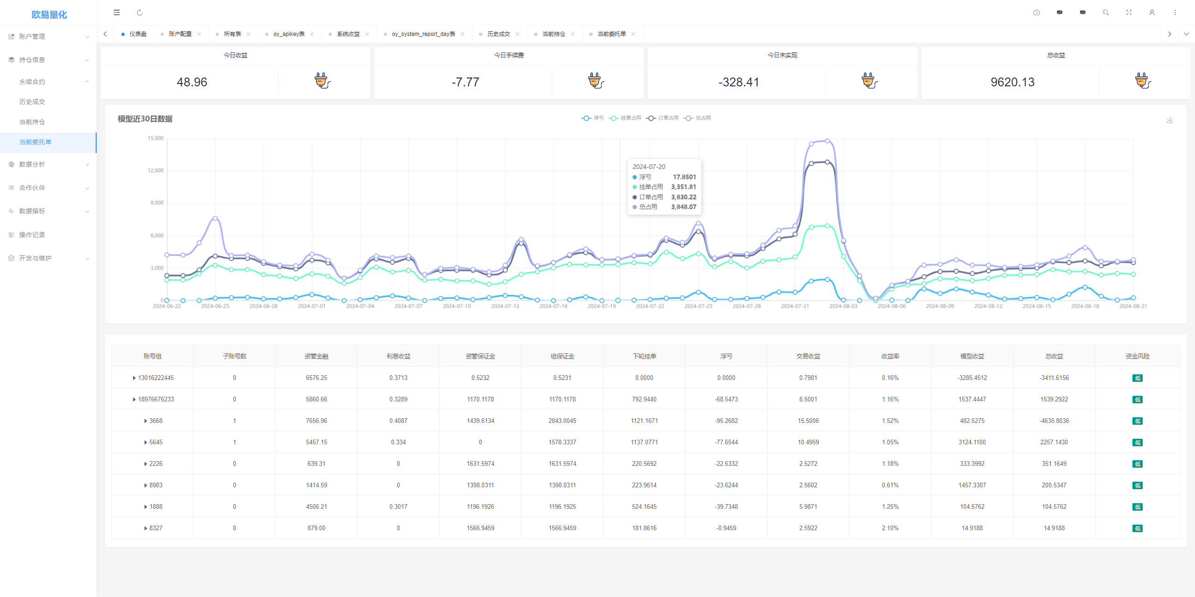Click the 收益率 column header
Viewport: 1195px width, 597px height.
890,356
